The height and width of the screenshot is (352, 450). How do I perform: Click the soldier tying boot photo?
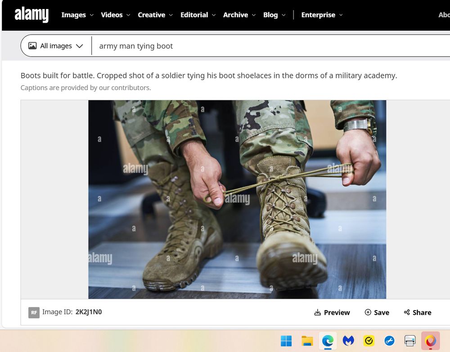pyautogui.click(x=237, y=199)
